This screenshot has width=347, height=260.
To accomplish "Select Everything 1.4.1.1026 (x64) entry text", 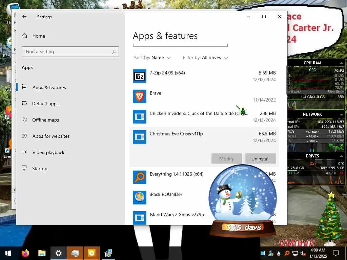I will tap(177, 174).
